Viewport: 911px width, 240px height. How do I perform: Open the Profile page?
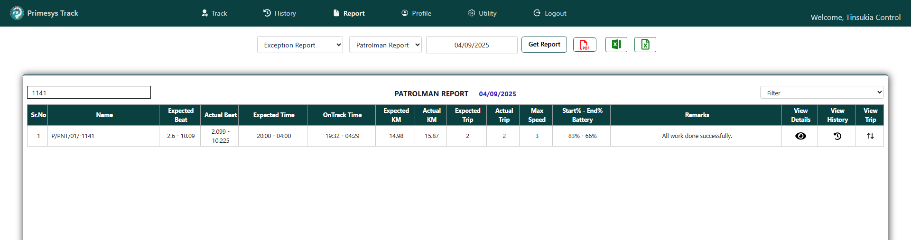pyautogui.click(x=417, y=13)
